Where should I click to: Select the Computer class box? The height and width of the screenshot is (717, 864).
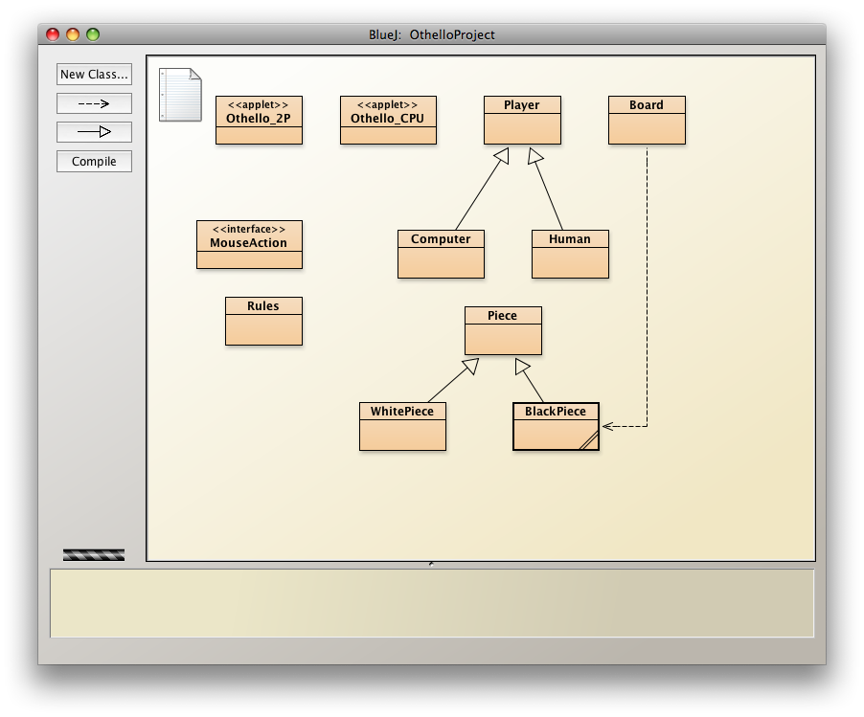point(441,254)
